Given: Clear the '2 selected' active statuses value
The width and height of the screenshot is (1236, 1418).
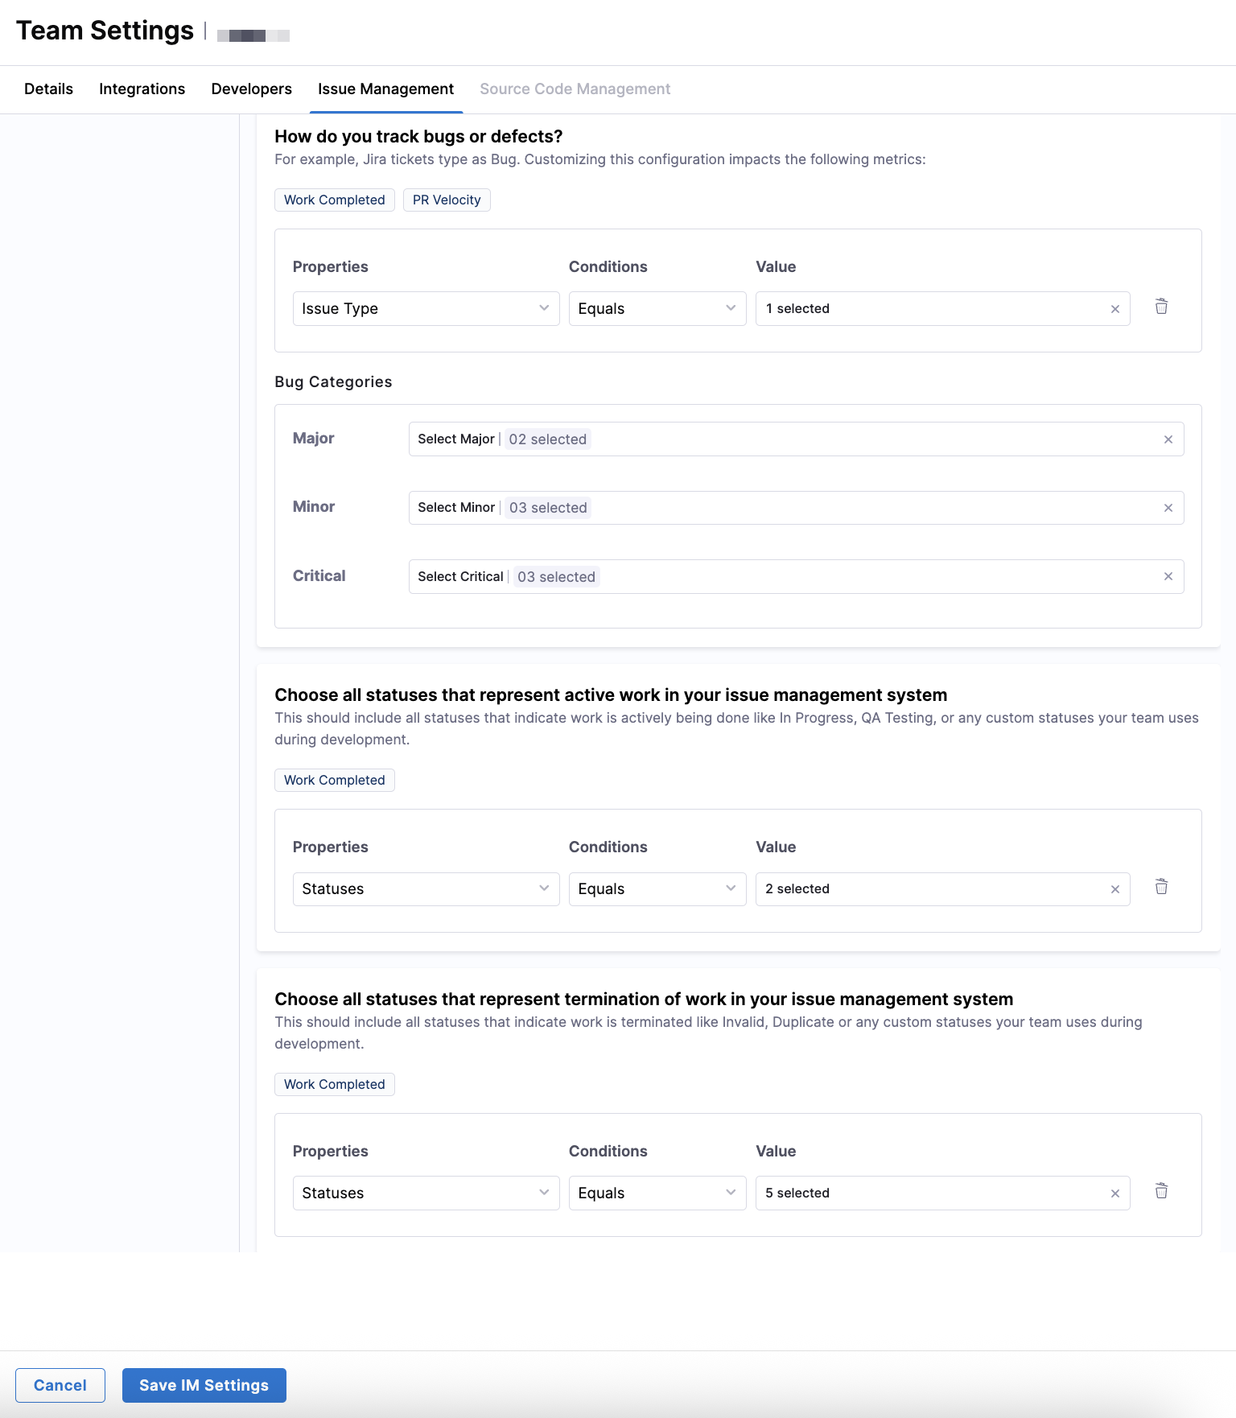Looking at the screenshot, I should 1114,889.
